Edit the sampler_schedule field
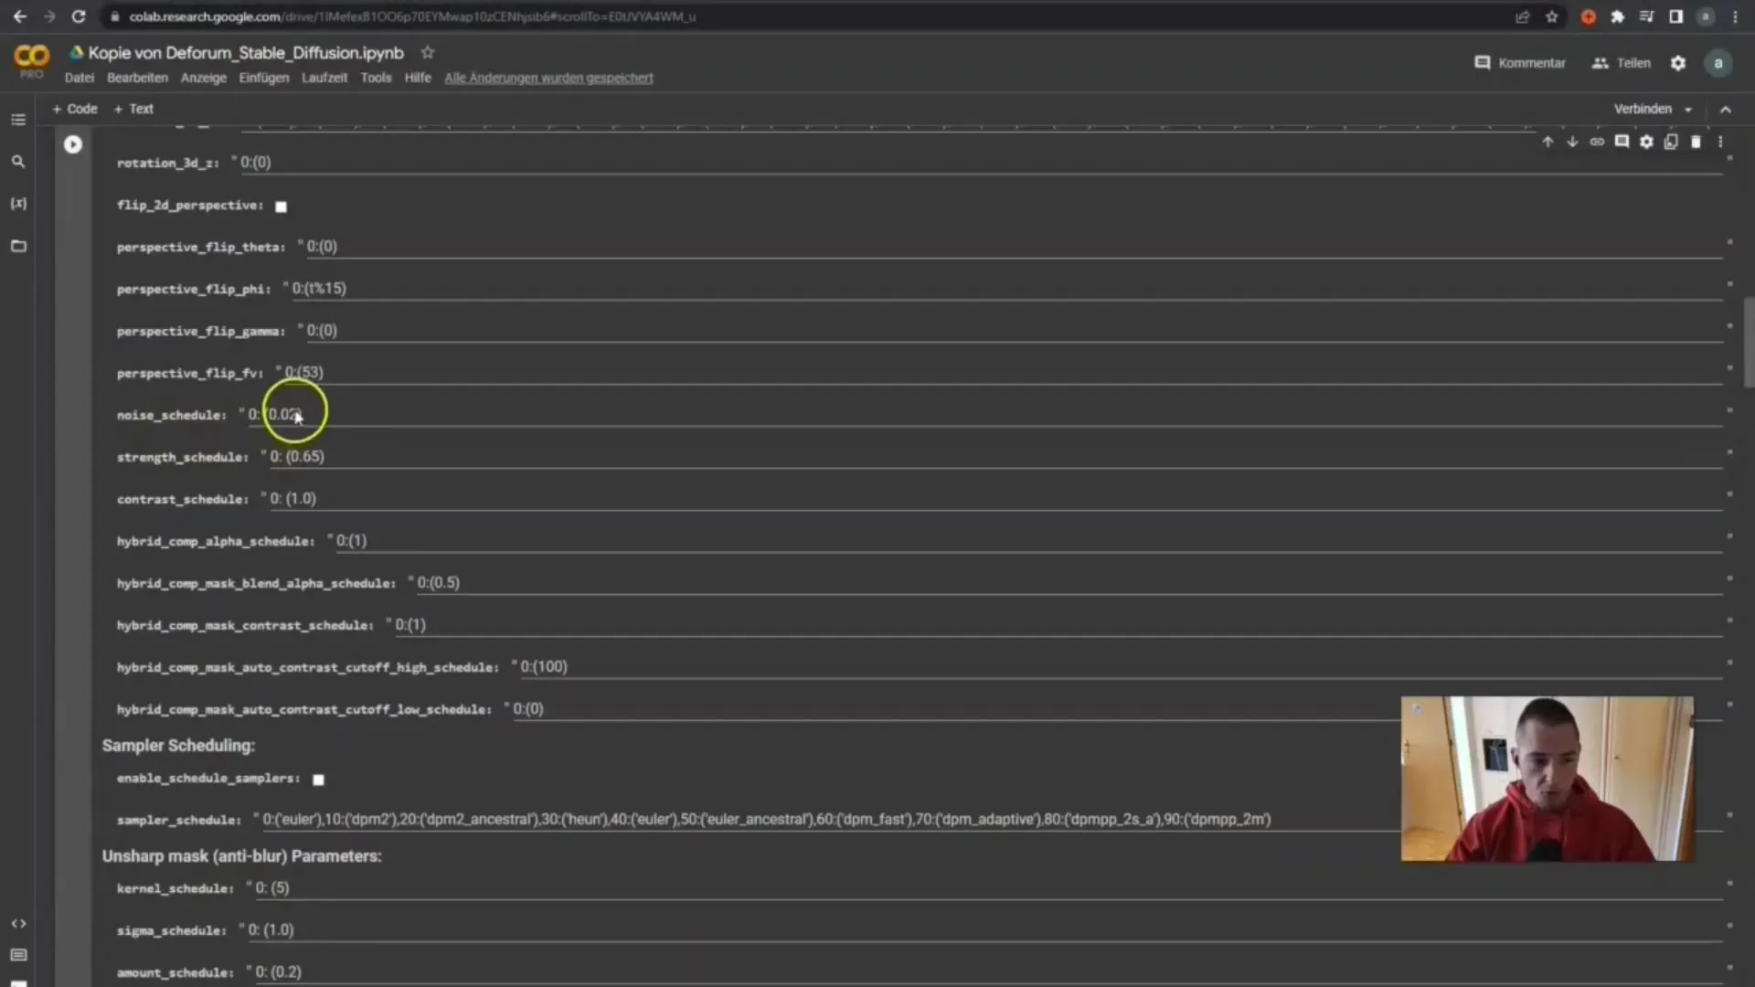This screenshot has width=1755, height=987. 991,820
